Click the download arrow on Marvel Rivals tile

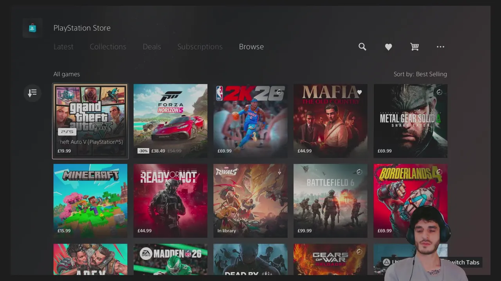(x=279, y=172)
